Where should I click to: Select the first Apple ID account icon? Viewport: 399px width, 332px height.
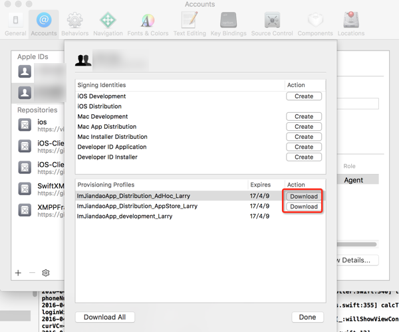click(x=25, y=71)
